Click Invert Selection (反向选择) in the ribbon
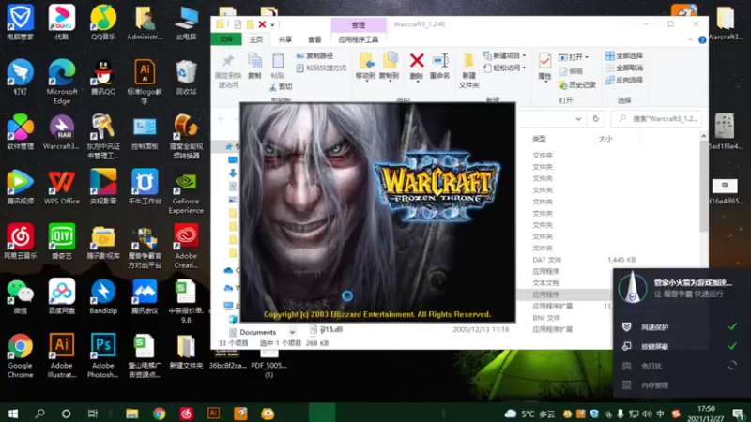The width and height of the screenshot is (751, 422). 624,80
